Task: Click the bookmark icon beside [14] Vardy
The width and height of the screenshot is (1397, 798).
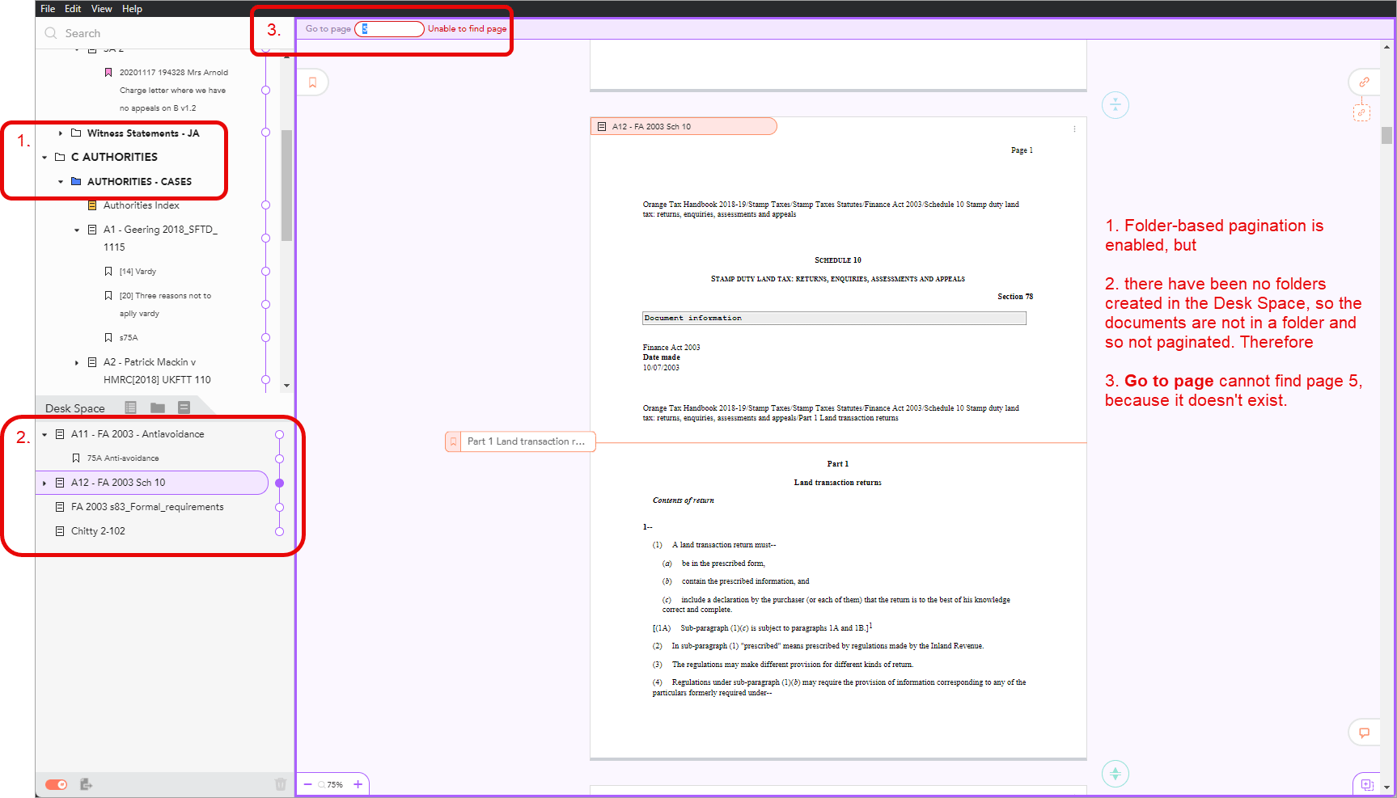Action: pos(108,271)
